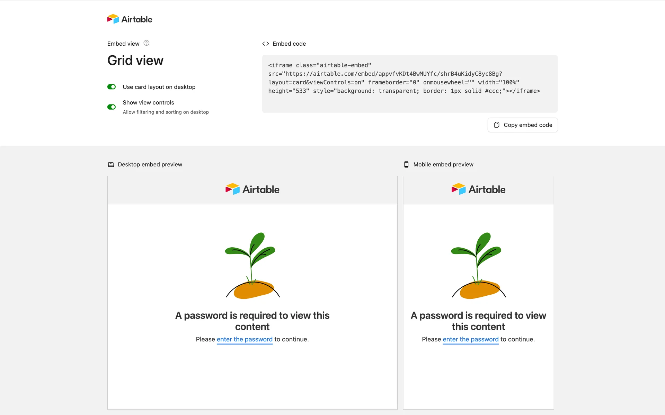Click the clipboard icon in Copy embed code
This screenshot has height=415, width=665.
pyautogui.click(x=497, y=125)
